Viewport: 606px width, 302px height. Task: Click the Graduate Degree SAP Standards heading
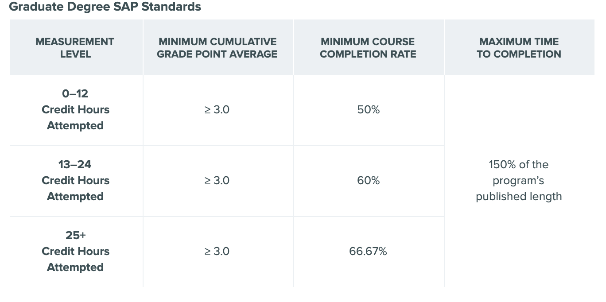(x=105, y=7)
